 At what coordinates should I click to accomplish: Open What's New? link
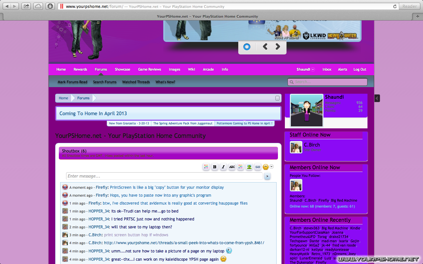(x=165, y=82)
